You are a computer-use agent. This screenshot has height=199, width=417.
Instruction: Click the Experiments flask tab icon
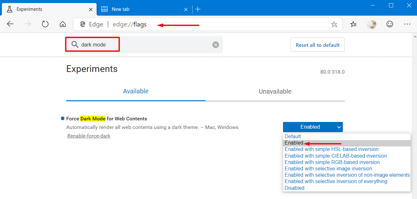click(x=10, y=9)
